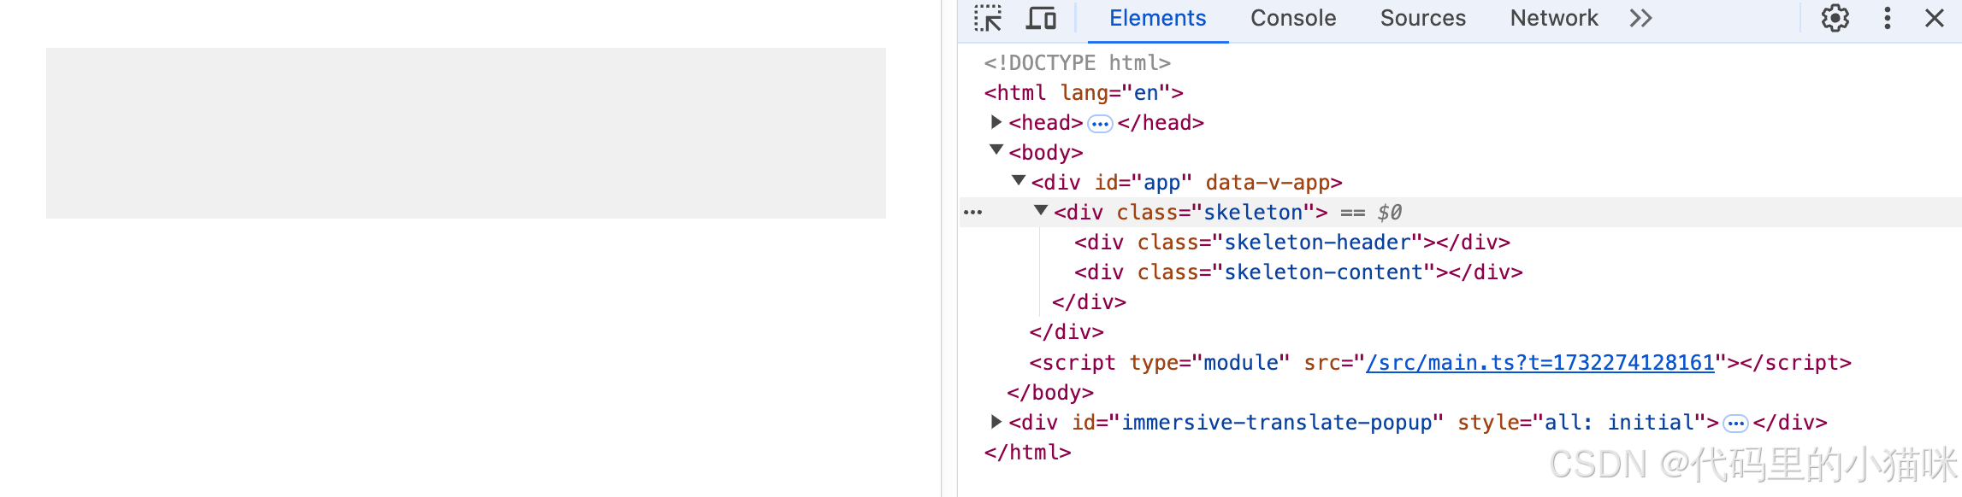The image size is (1962, 497).
Task: Expand the head element node
Action: click(996, 122)
